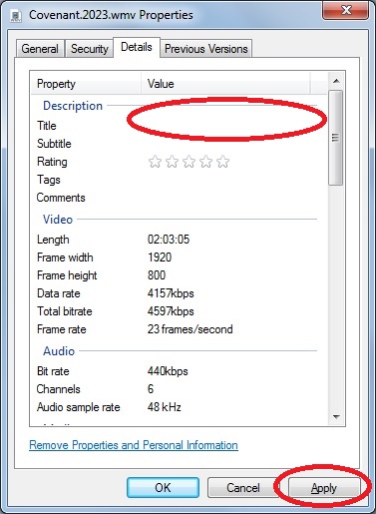Select the Subtitle property label
Viewport: 376px width, 514px height.
pos(54,144)
